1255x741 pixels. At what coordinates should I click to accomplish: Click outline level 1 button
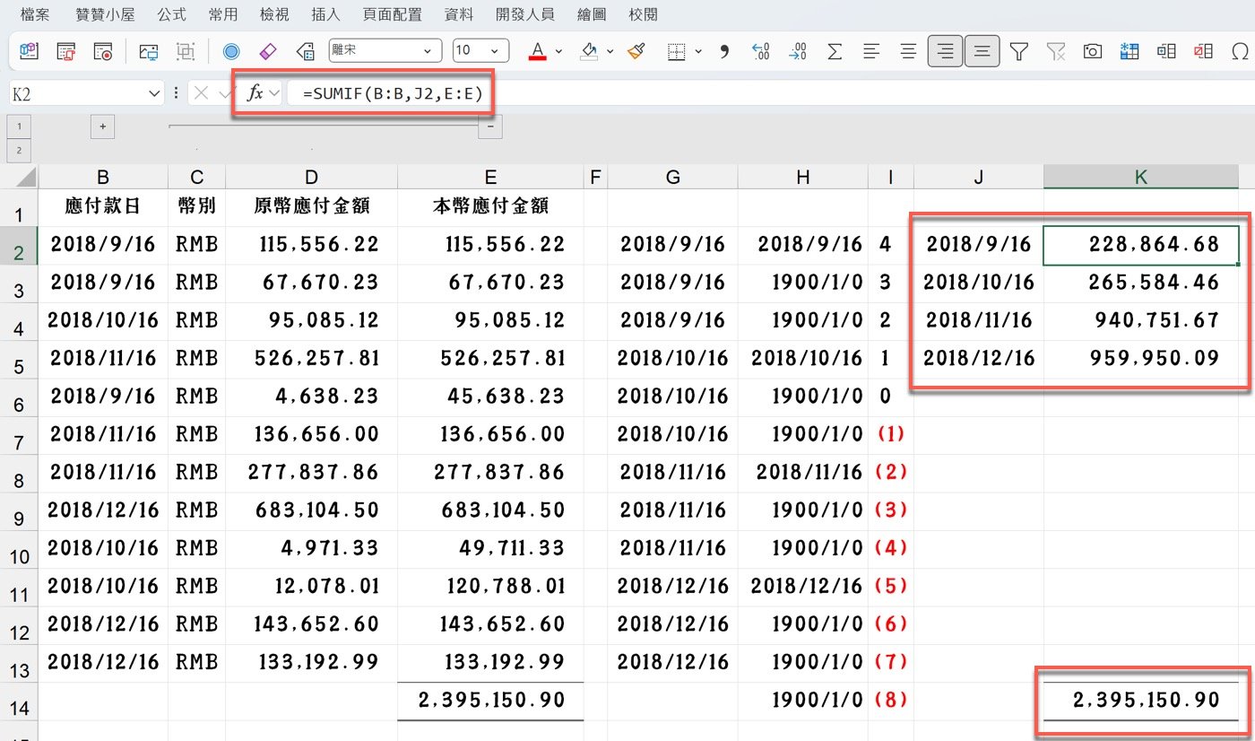point(18,127)
